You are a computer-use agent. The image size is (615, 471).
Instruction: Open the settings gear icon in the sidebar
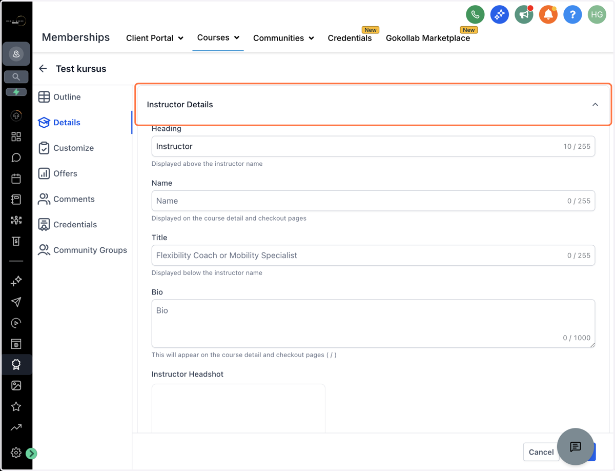click(16, 453)
